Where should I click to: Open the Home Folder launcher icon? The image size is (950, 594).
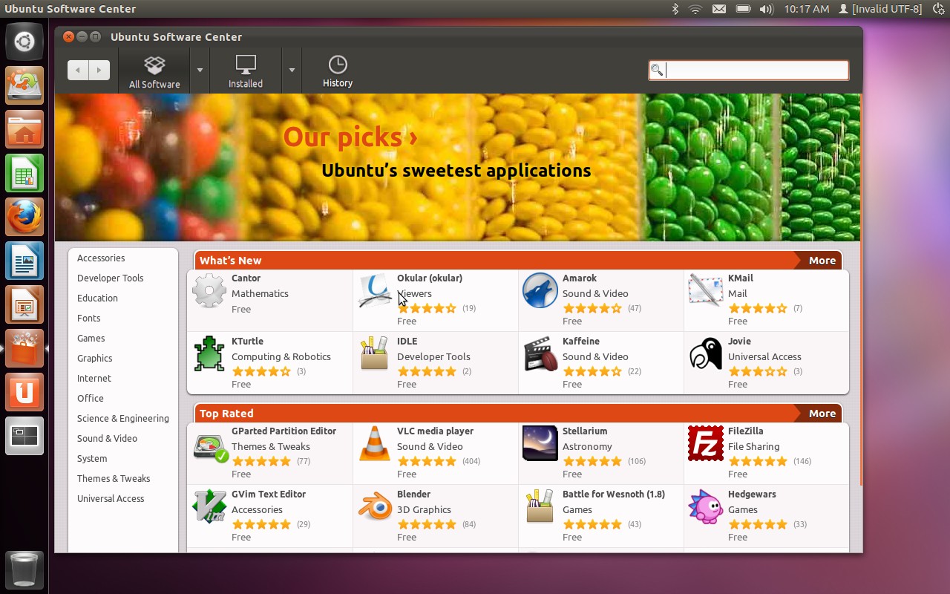coord(24,129)
